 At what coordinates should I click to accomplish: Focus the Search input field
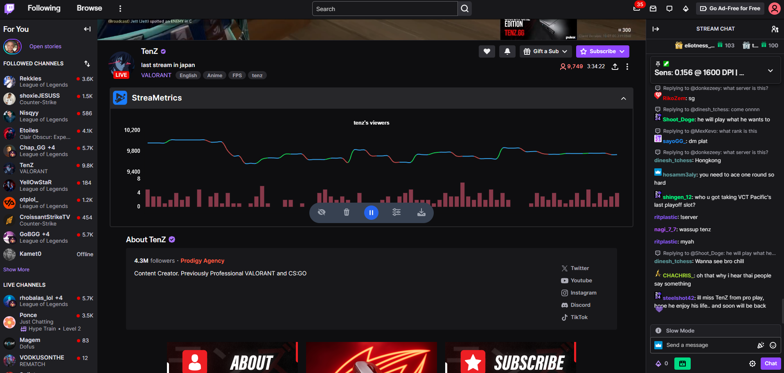pyautogui.click(x=385, y=9)
